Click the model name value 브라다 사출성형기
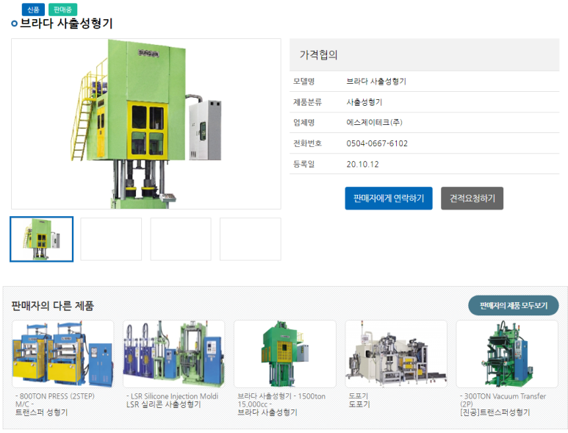Screen dimensions: 568x433 [x=376, y=82]
